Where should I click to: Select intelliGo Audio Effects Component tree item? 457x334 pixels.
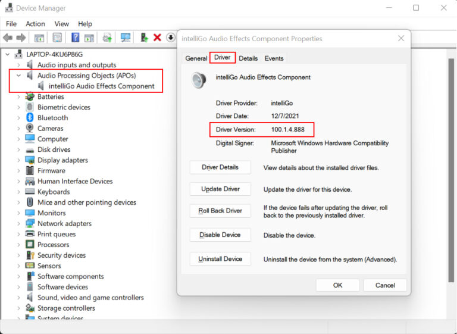click(101, 86)
